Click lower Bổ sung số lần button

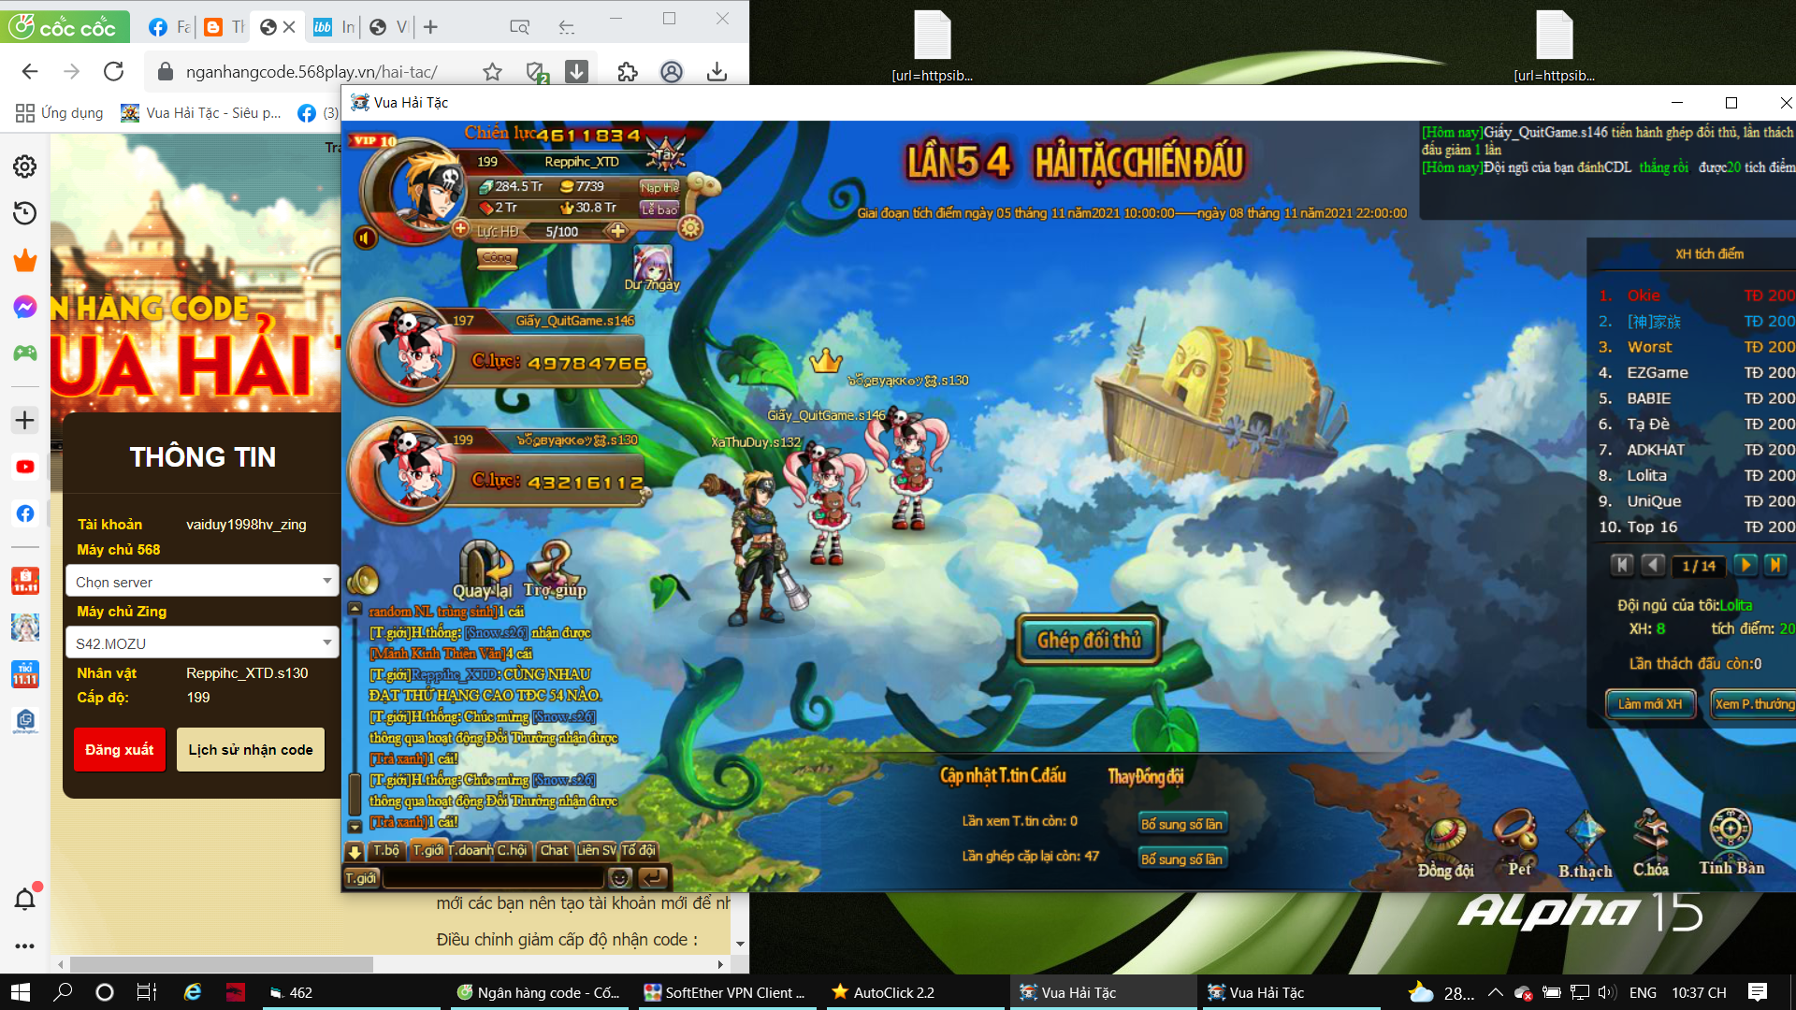[1181, 858]
